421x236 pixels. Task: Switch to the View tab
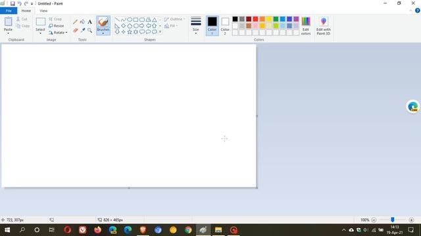(x=43, y=10)
